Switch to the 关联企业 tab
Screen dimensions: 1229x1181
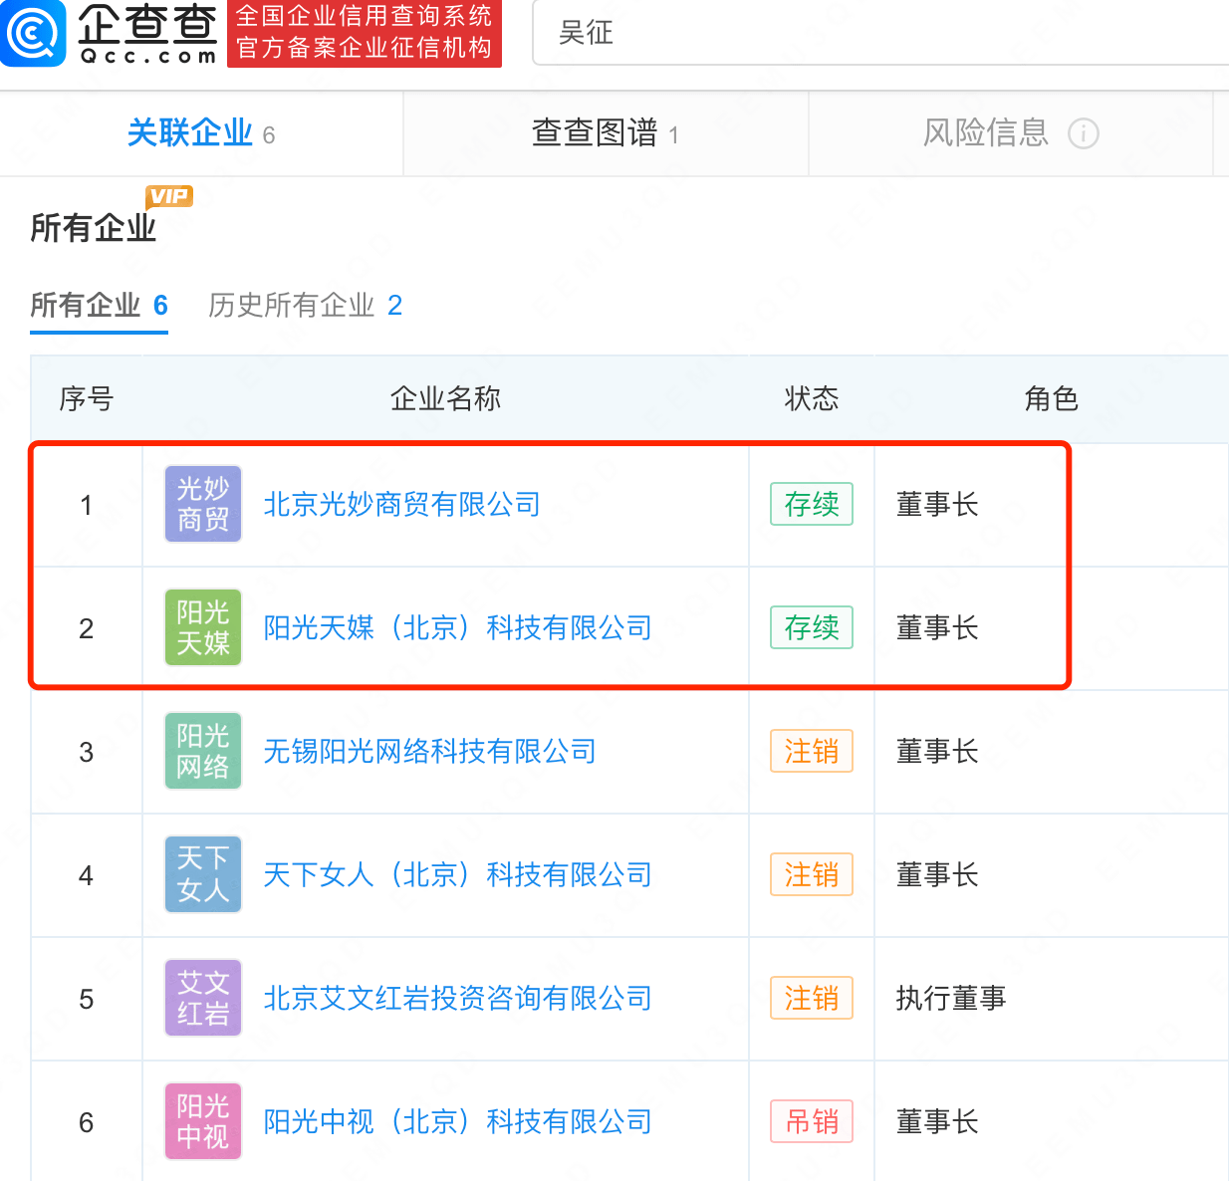click(x=201, y=132)
